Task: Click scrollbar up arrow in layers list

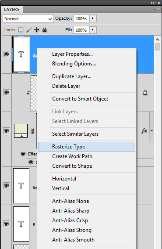Action: click(x=157, y=40)
